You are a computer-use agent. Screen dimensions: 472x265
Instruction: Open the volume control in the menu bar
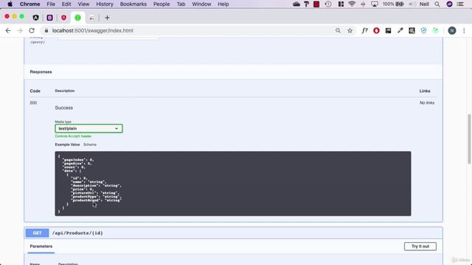pos(412,4)
